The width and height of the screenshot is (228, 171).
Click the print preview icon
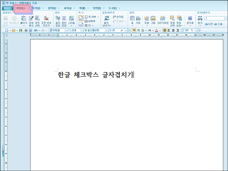tap(30, 30)
